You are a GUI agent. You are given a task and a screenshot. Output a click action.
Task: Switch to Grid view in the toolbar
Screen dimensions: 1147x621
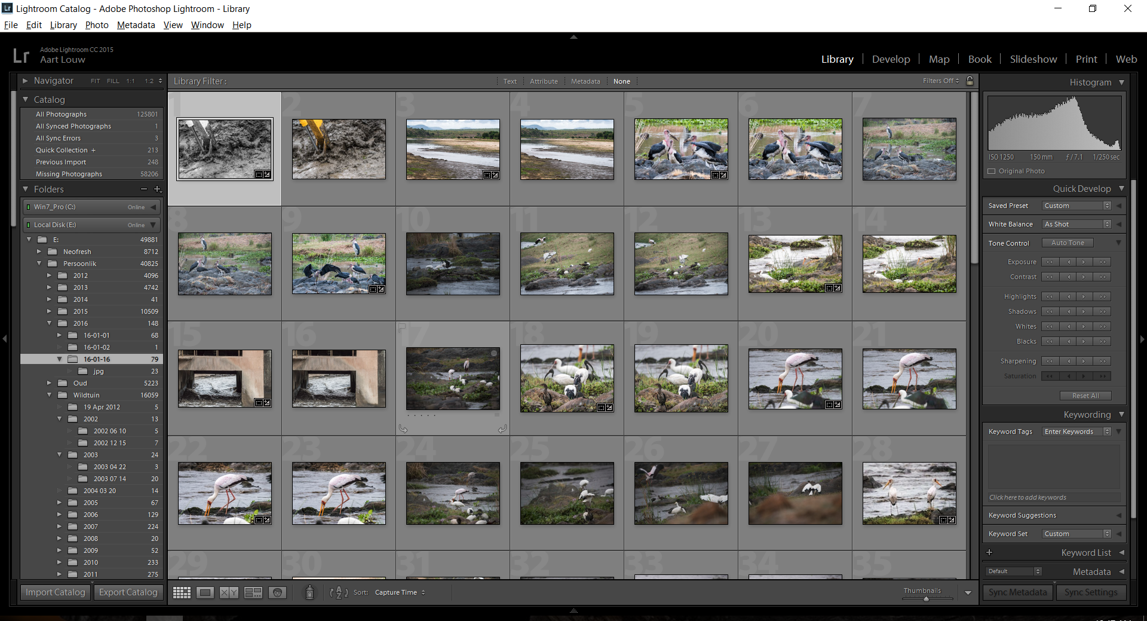(182, 592)
